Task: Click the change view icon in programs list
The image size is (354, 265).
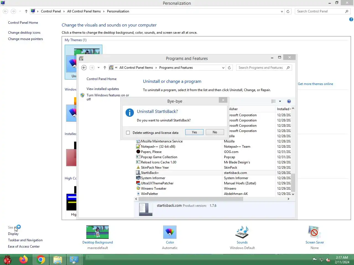Action: point(273,101)
